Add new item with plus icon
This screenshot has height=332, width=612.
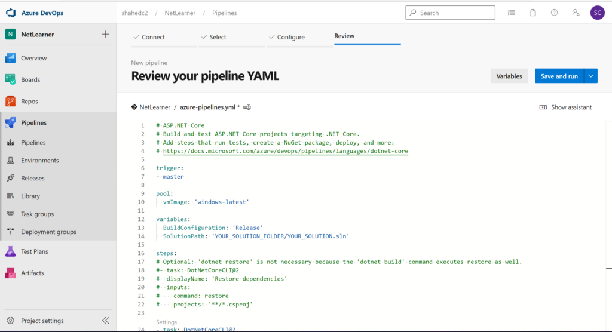click(105, 34)
